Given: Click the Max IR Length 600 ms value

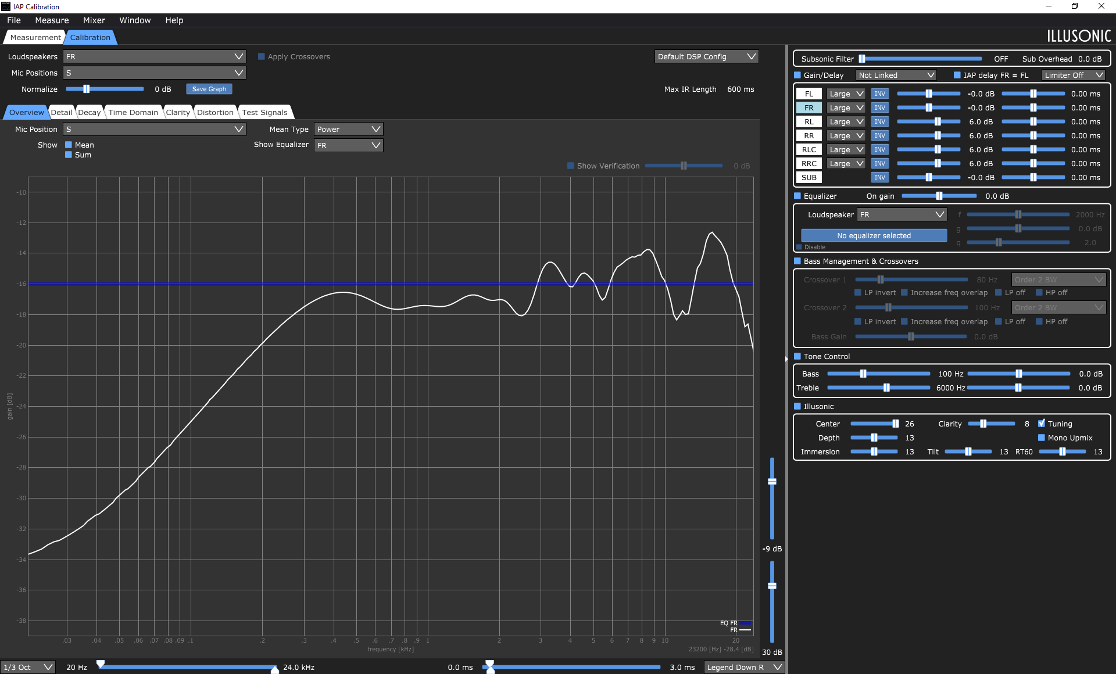Looking at the screenshot, I should [741, 89].
